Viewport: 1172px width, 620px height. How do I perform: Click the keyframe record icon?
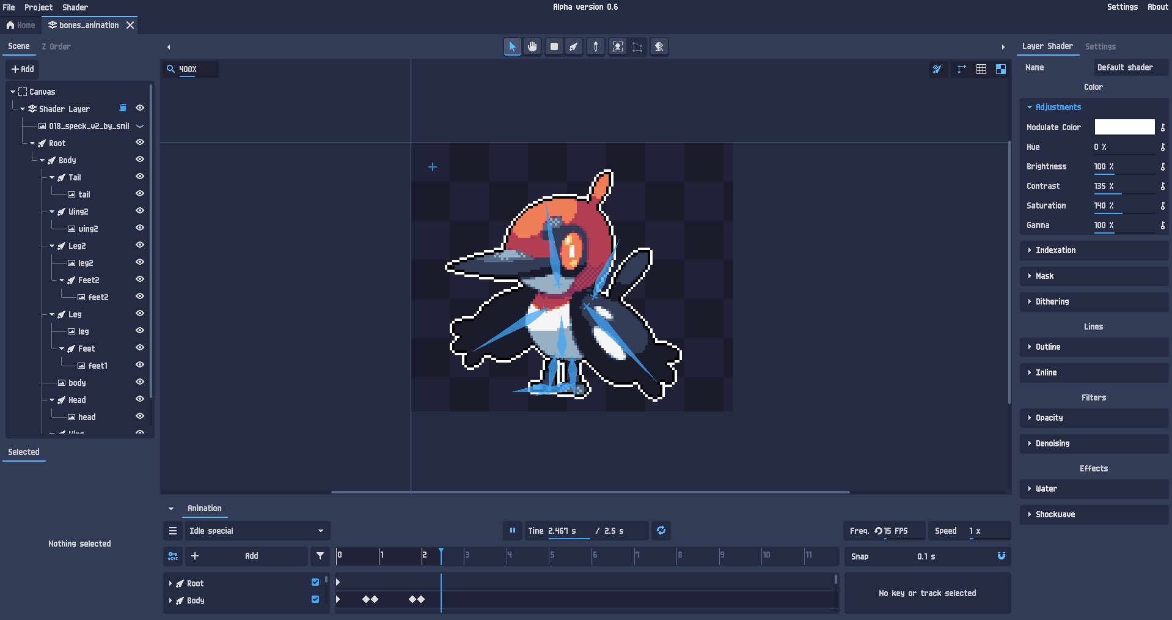[173, 556]
